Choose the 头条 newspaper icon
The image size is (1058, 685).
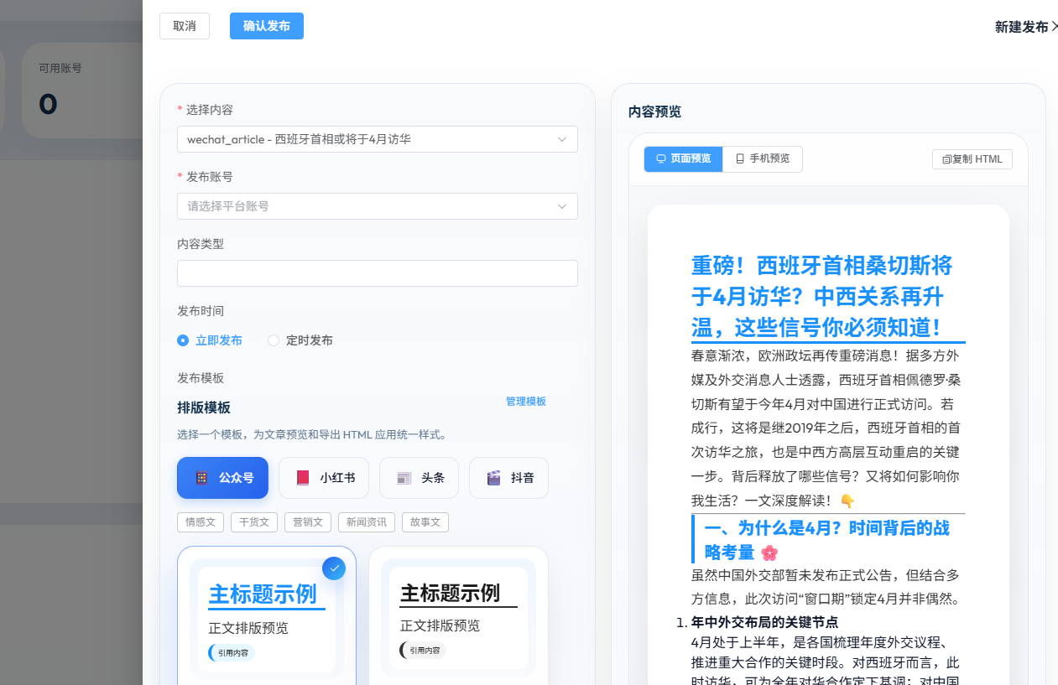point(404,478)
